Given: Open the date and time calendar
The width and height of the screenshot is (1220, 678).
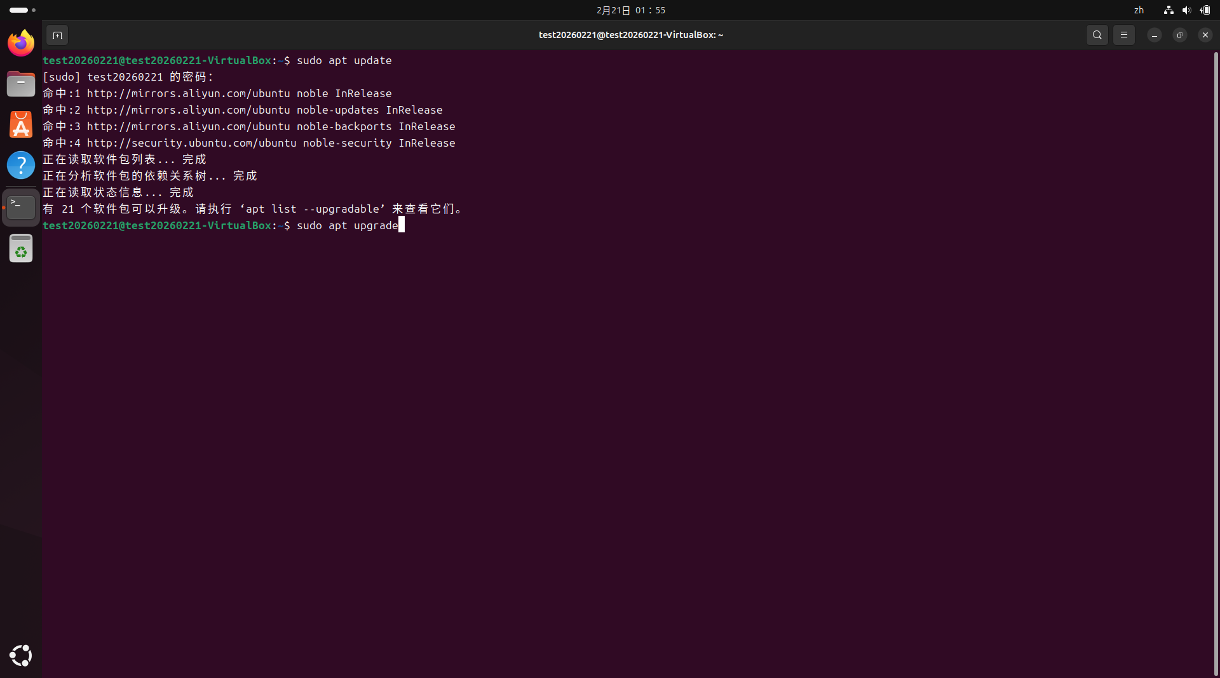Looking at the screenshot, I should [630, 10].
